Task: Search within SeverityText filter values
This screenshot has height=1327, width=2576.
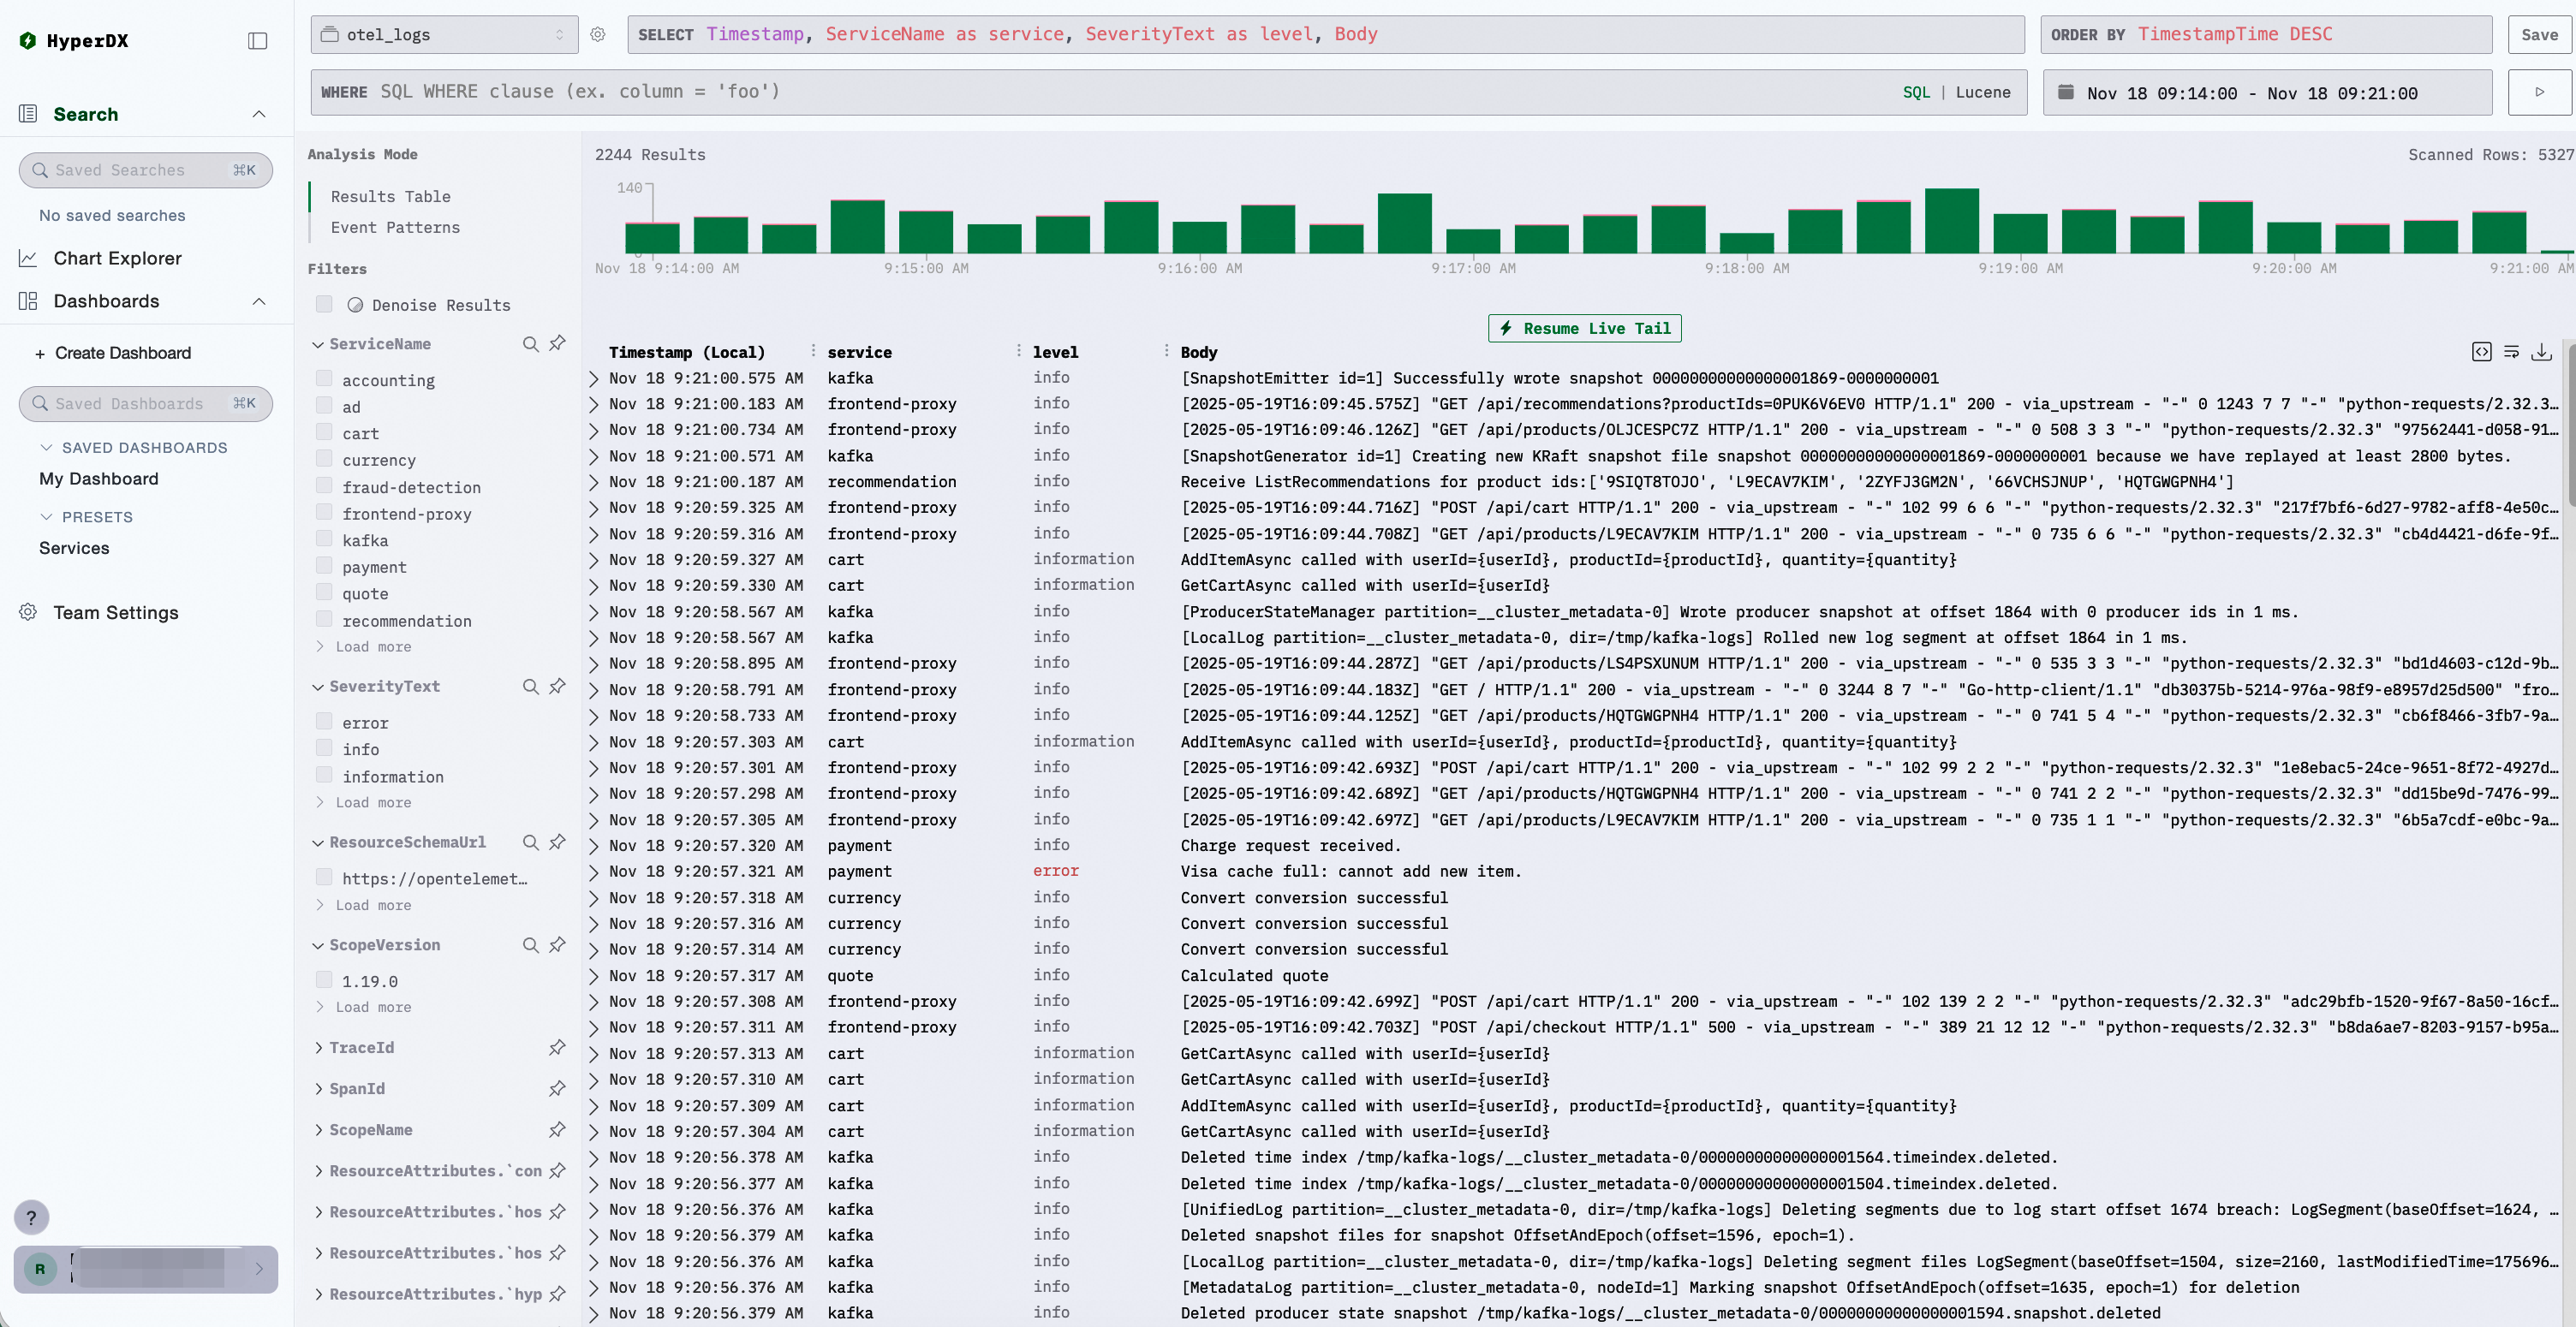Action: 530,686
